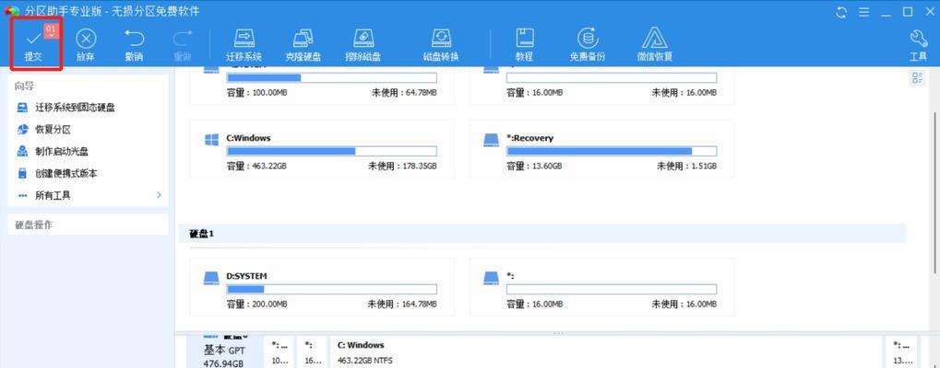Click the 未使用: 178.35GB text
This screenshot has height=368, width=940.
[402, 166]
